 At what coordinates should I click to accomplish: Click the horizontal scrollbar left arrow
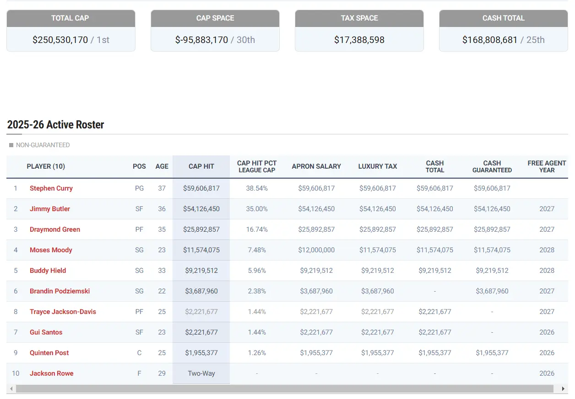pyautogui.click(x=11, y=389)
